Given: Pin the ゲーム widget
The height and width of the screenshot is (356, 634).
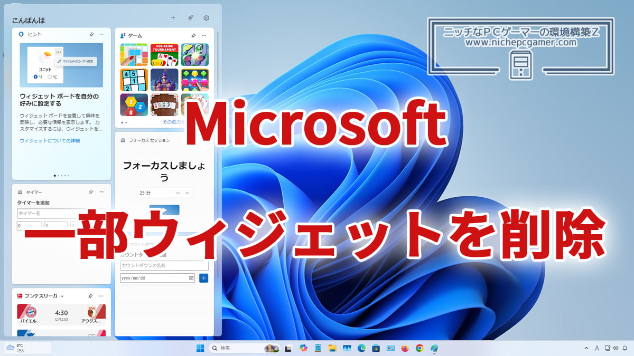Looking at the screenshot, I should point(193,35).
